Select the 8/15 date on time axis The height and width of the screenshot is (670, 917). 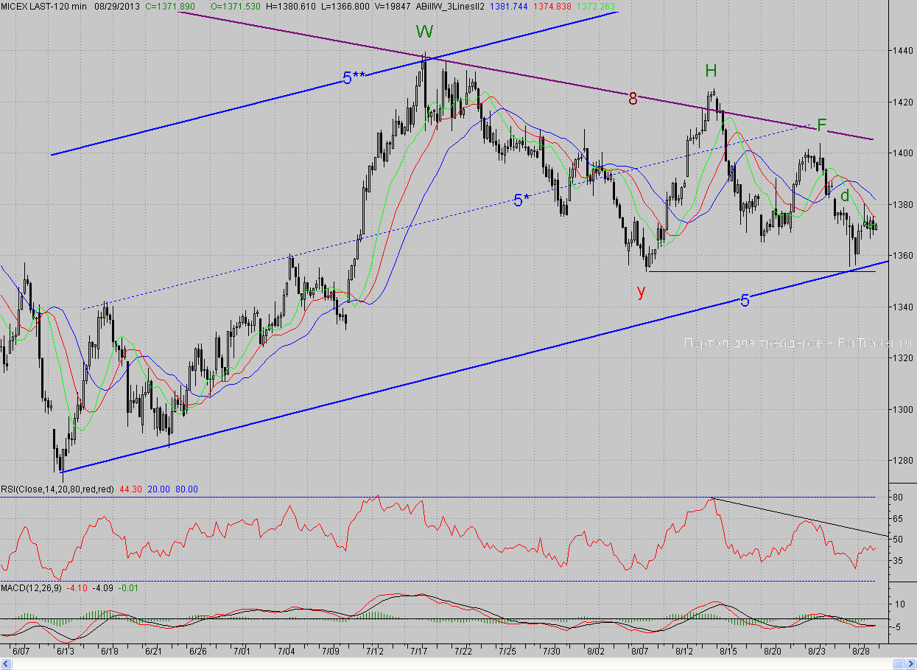point(728,652)
